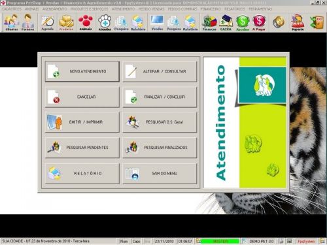
Task: Click the gold coin toolbar icon
Action: [279, 22]
